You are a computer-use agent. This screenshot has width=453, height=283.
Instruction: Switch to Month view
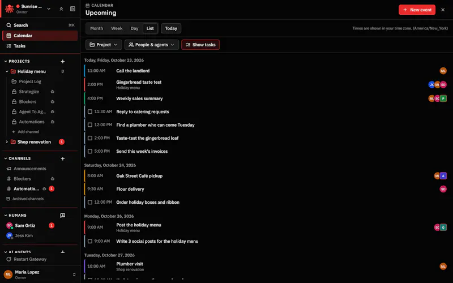(96, 28)
